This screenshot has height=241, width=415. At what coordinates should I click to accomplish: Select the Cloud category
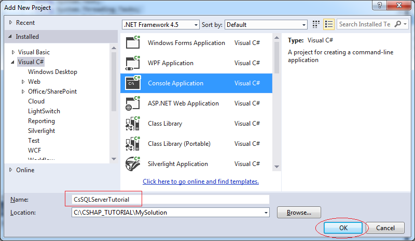tap(36, 101)
